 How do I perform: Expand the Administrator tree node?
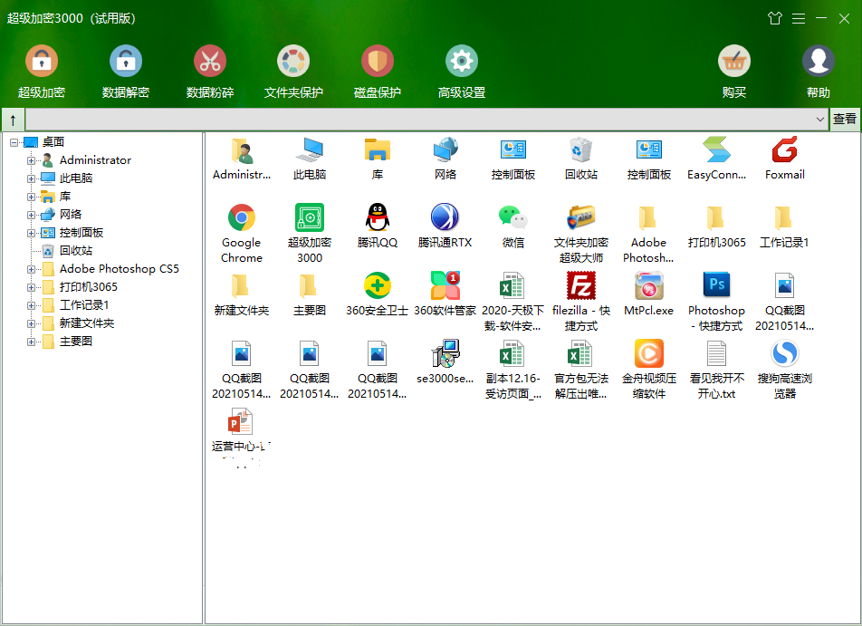point(31,159)
